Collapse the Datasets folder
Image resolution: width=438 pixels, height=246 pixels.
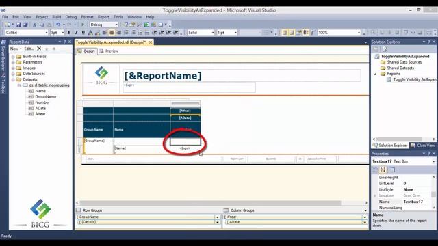click(13, 80)
